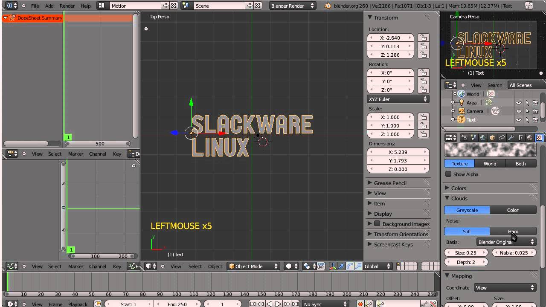This screenshot has height=307, width=546.
Task: Open the Blender Original basis dropdown
Action: pyautogui.click(x=506, y=242)
